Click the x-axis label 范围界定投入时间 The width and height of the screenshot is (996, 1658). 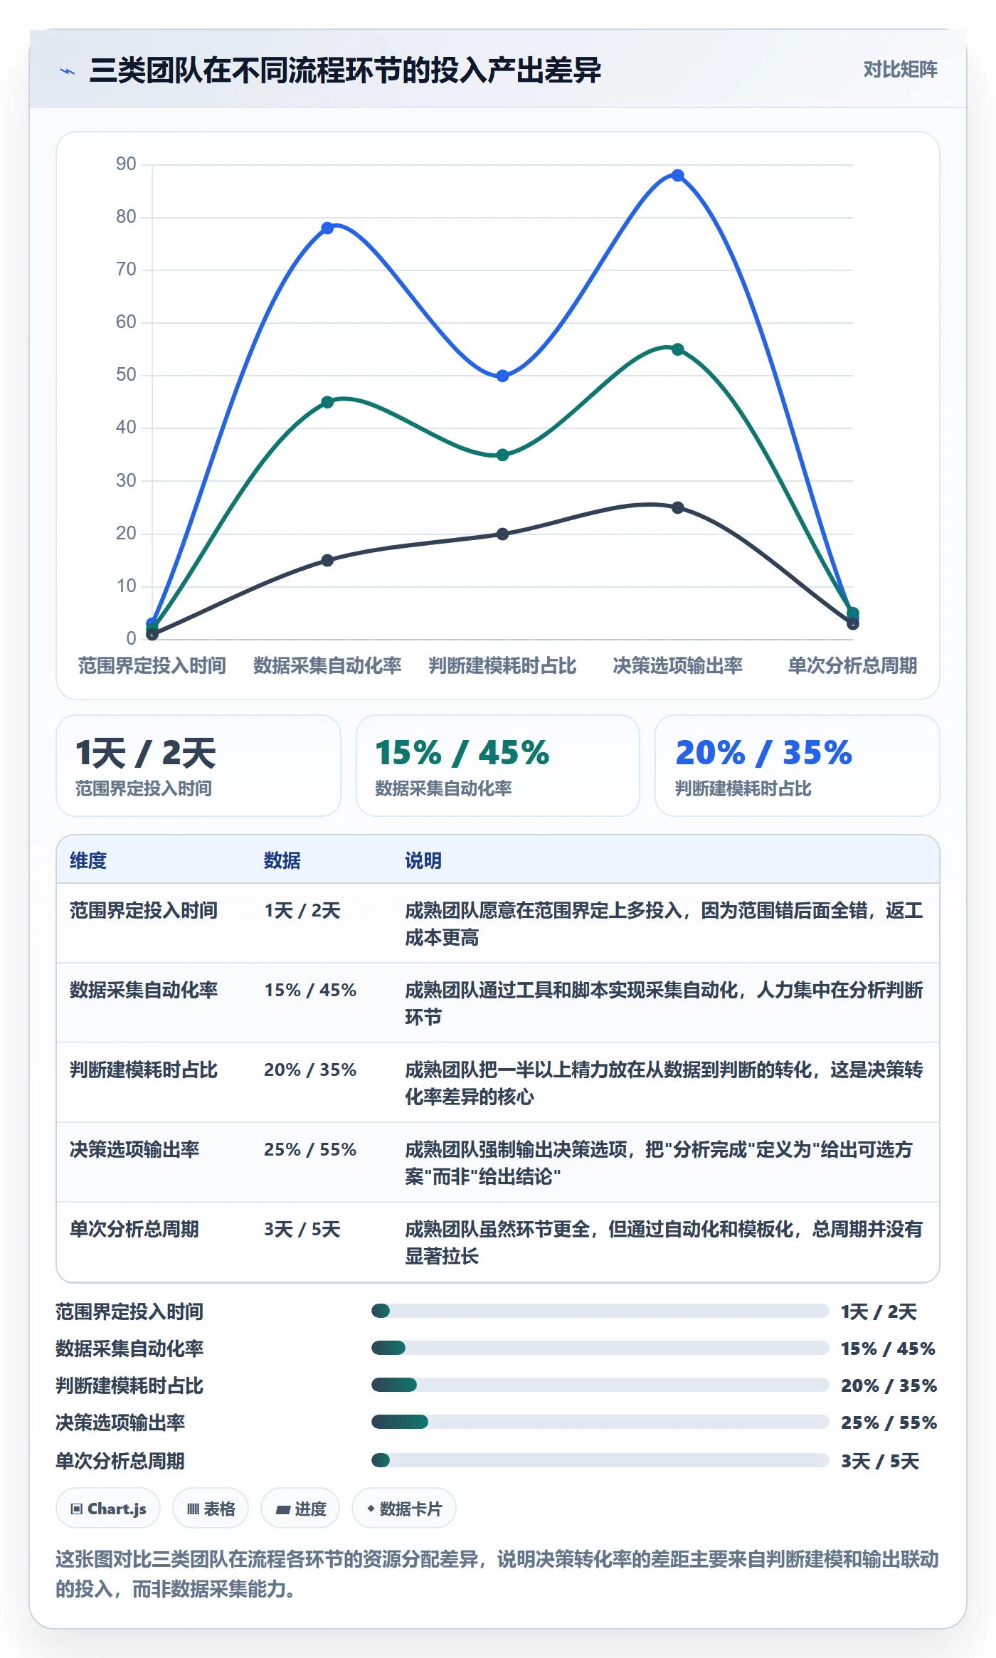[x=152, y=665]
